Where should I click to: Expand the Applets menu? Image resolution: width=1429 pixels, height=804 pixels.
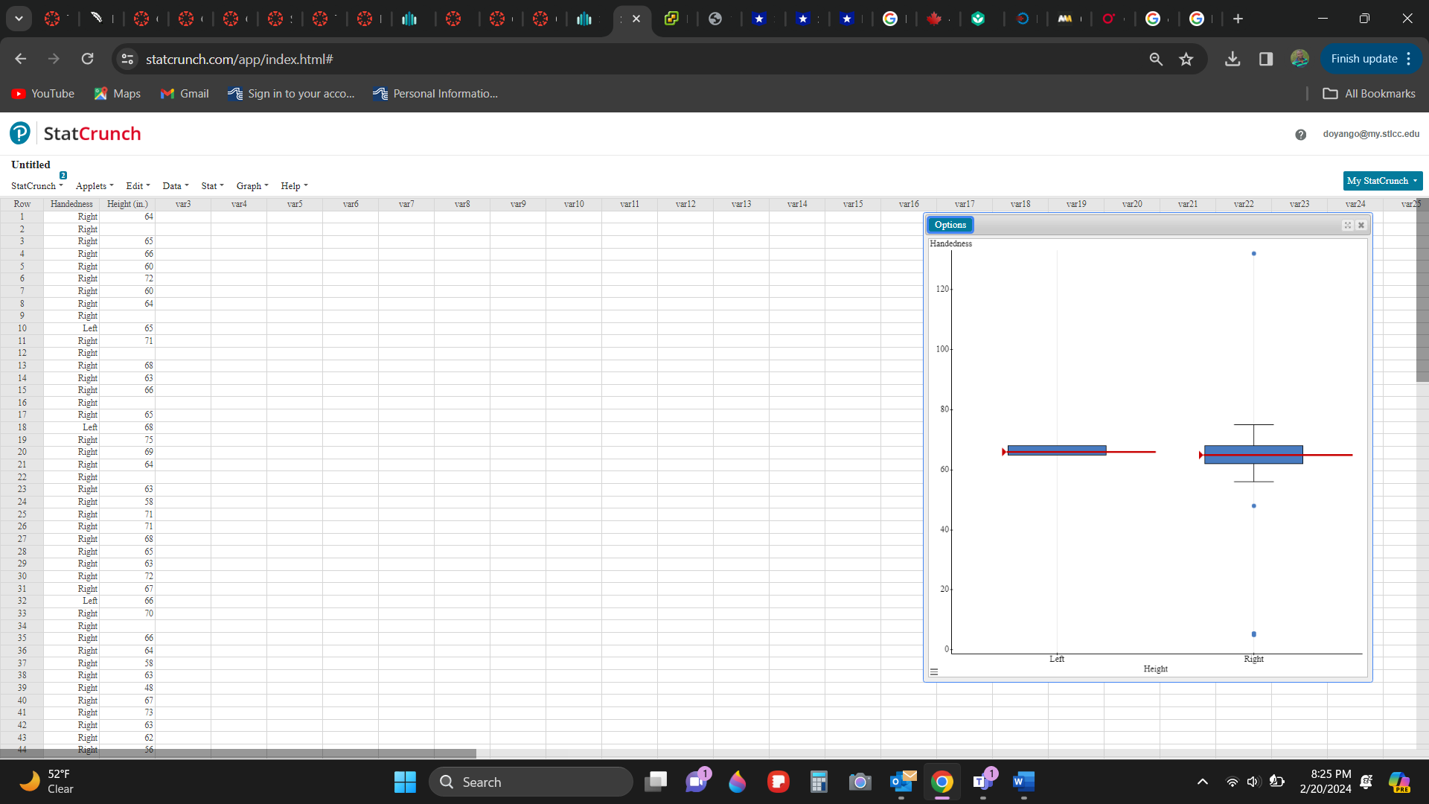[x=94, y=186]
